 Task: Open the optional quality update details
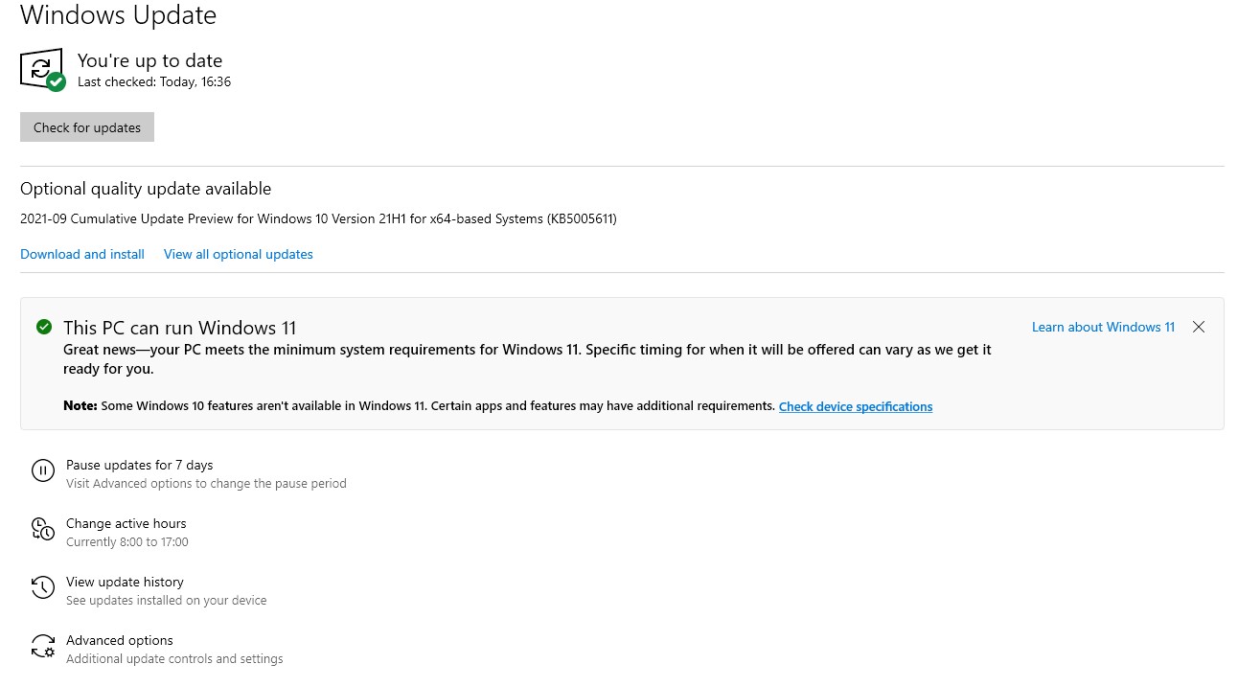coord(81,254)
